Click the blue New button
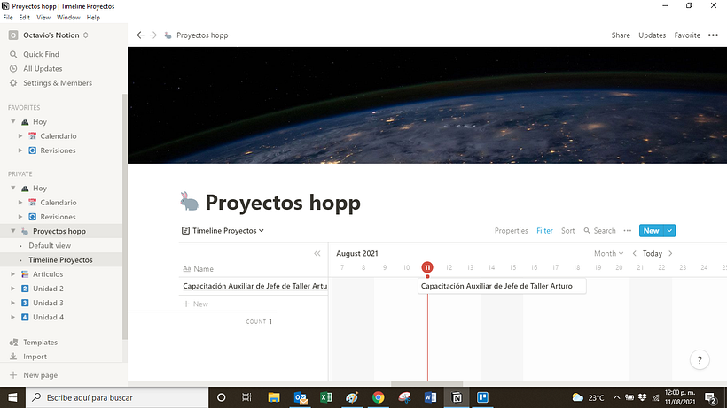The height and width of the screenshot is (408, 727). pos(651,231)
